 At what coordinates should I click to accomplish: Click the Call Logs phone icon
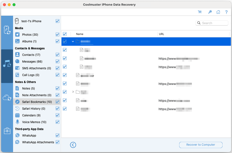(17, 75)
